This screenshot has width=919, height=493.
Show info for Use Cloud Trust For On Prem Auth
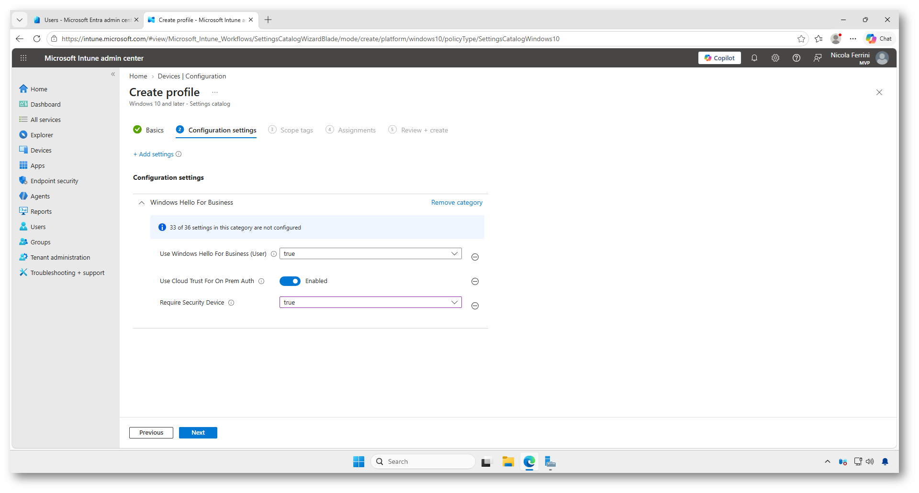pos(261,281)
